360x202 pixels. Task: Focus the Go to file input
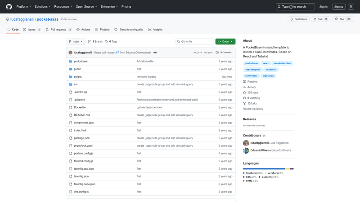click(194, 42)
